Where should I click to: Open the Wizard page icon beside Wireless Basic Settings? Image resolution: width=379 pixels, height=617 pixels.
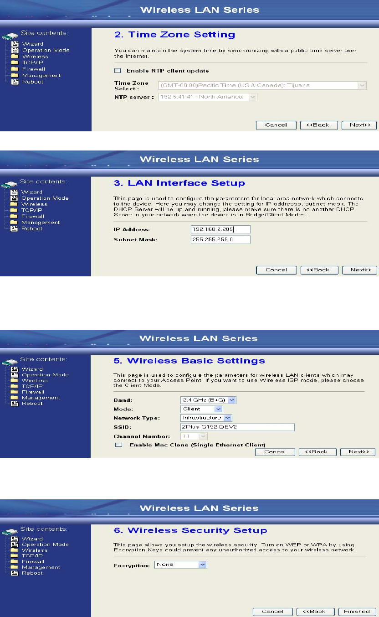click(x=15, y=369)
